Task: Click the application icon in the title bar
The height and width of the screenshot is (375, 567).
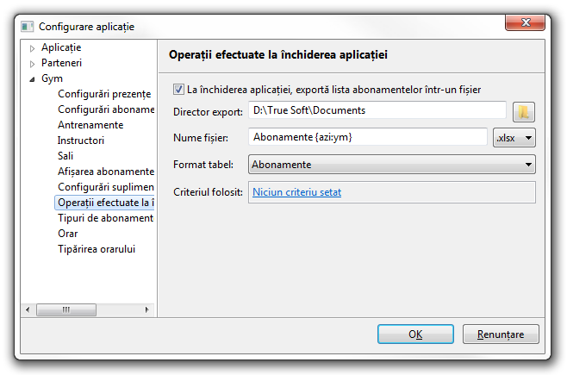Action: (x=28, y=27)
